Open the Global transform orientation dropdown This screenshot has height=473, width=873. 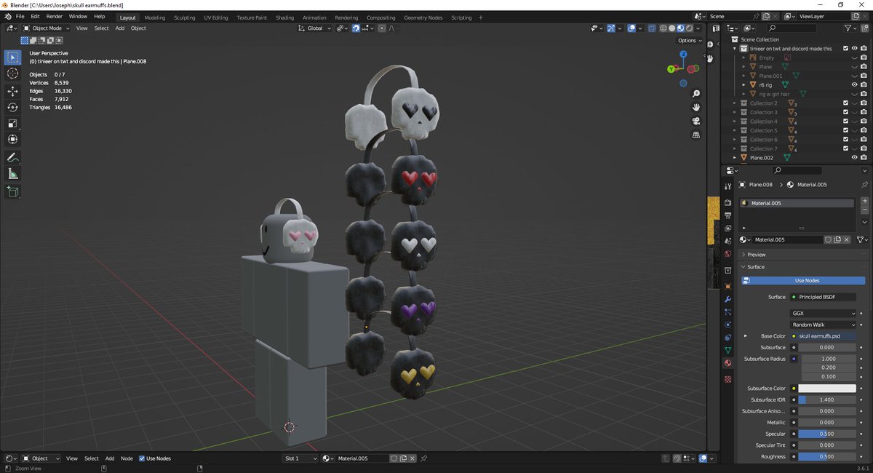315,28
